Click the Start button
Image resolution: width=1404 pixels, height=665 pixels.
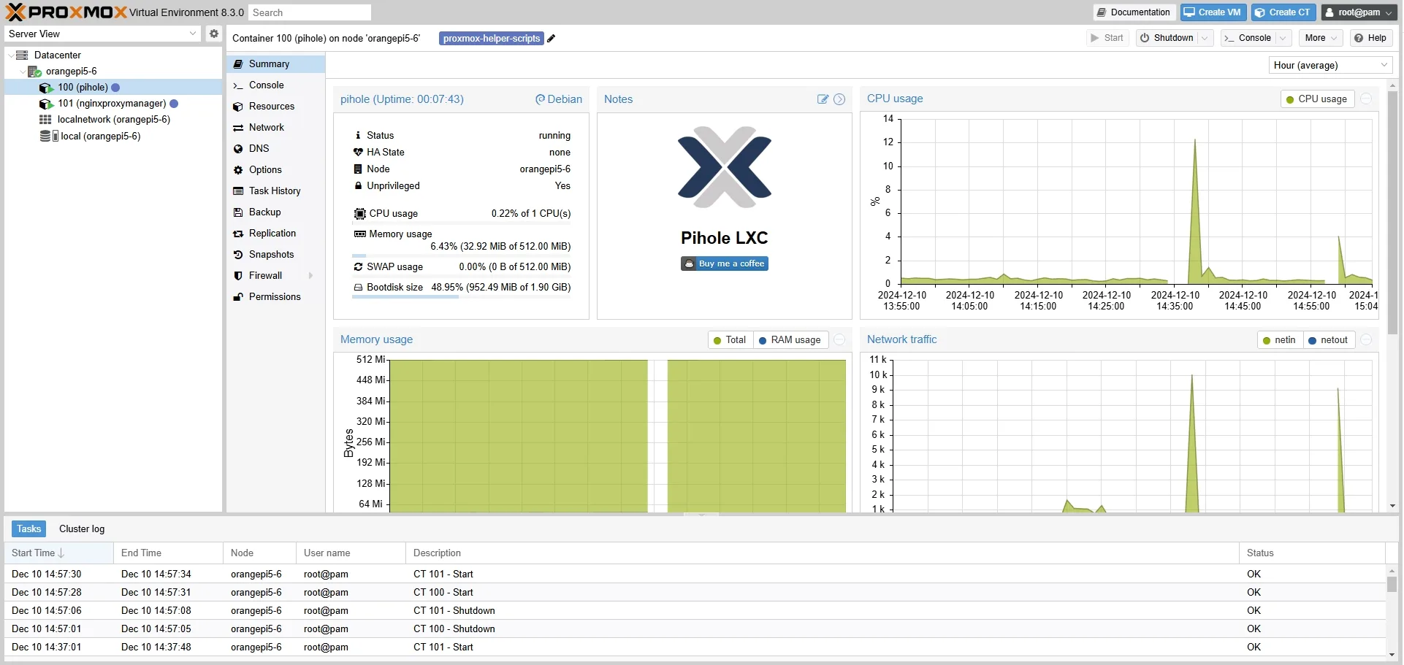pyautogui.click(x=1107, y=38)
